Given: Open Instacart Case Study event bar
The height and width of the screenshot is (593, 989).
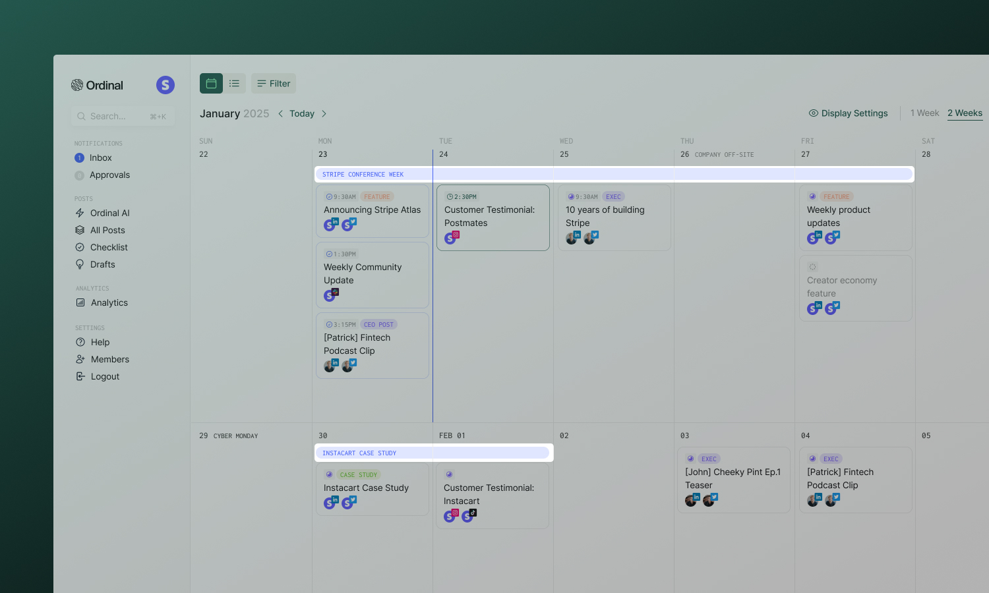Looking at the screenshot, I should point(433,453).
